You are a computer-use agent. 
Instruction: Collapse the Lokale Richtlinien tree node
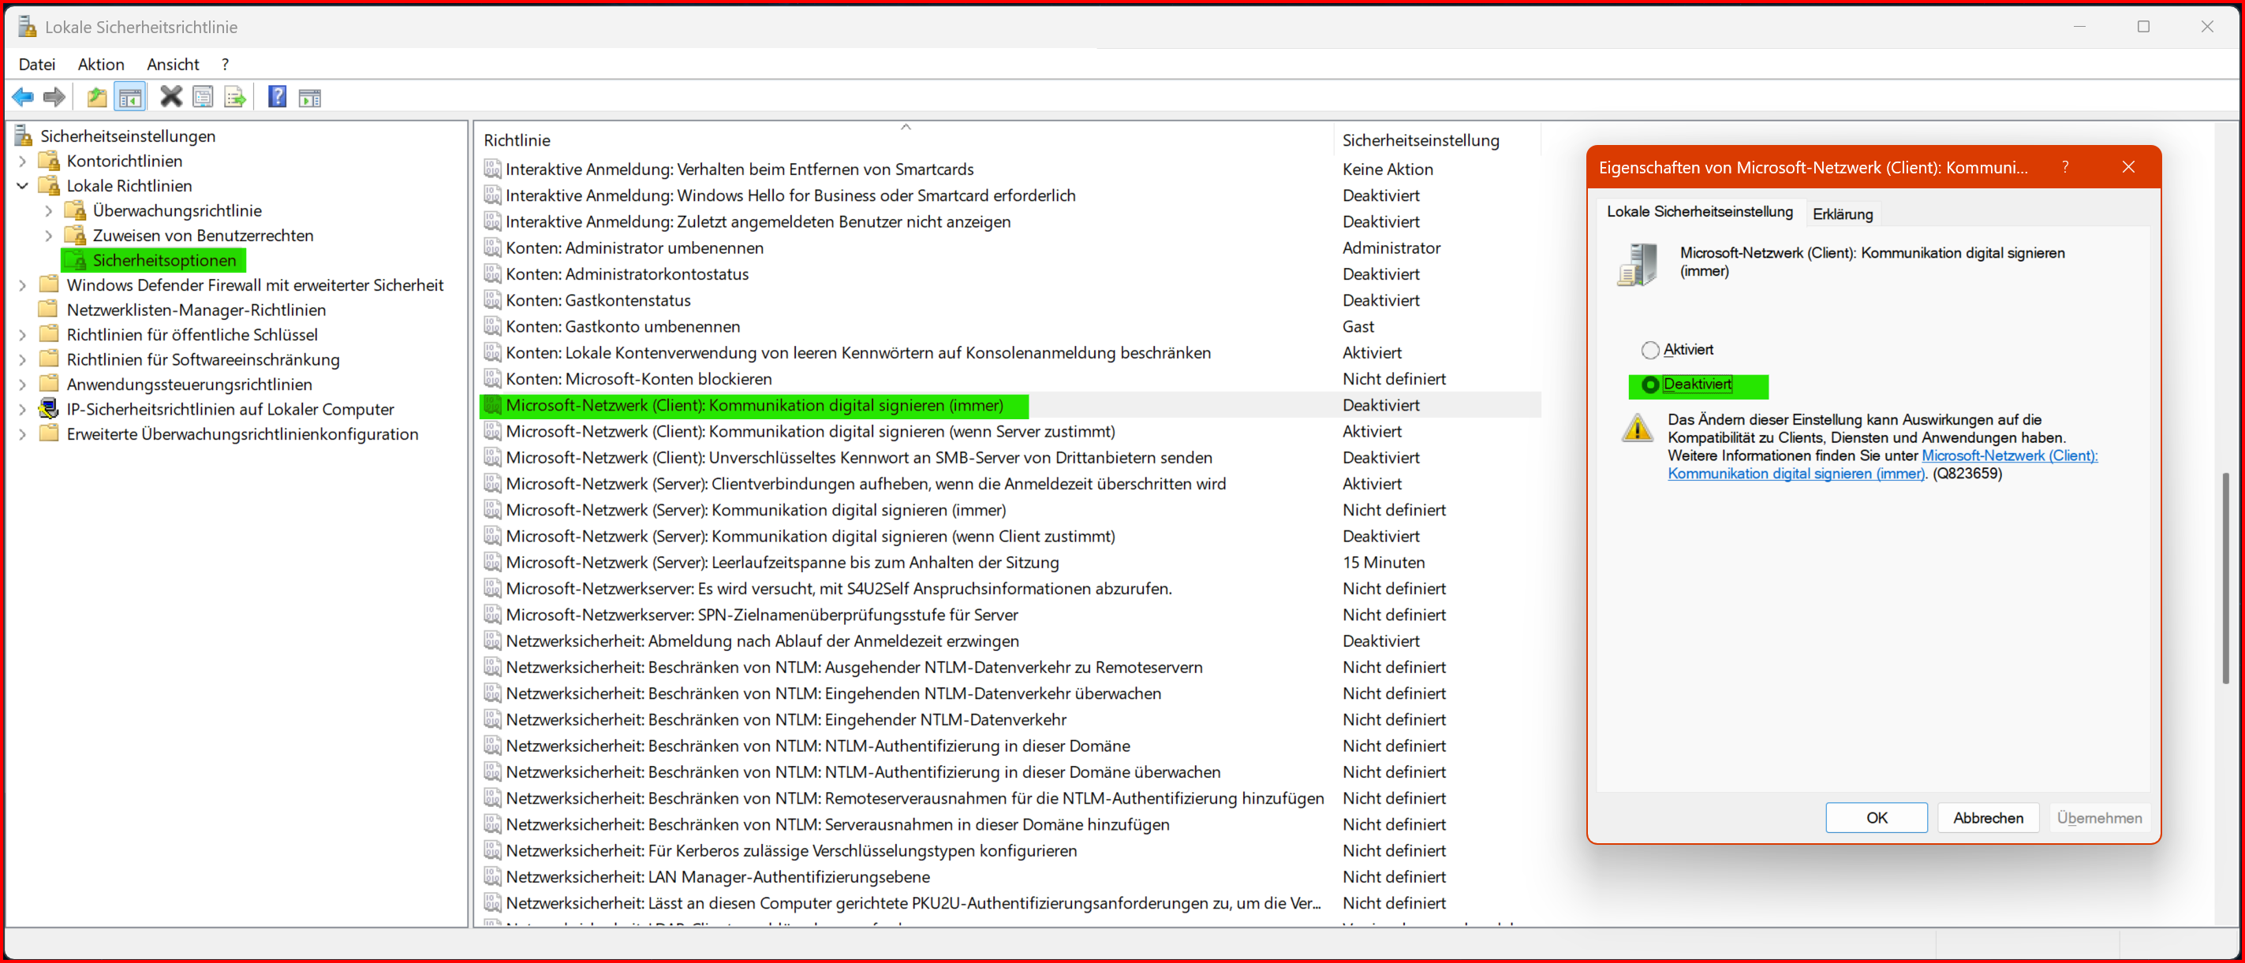(23, 185)
